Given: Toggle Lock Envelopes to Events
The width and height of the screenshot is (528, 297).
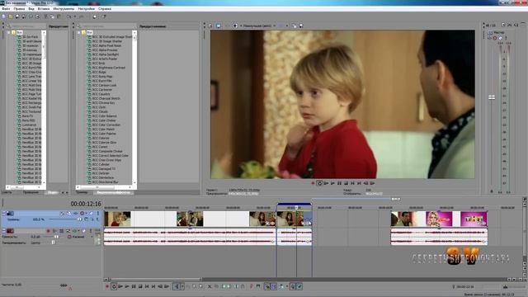Looking at the screenshot, I should (293, 286).
